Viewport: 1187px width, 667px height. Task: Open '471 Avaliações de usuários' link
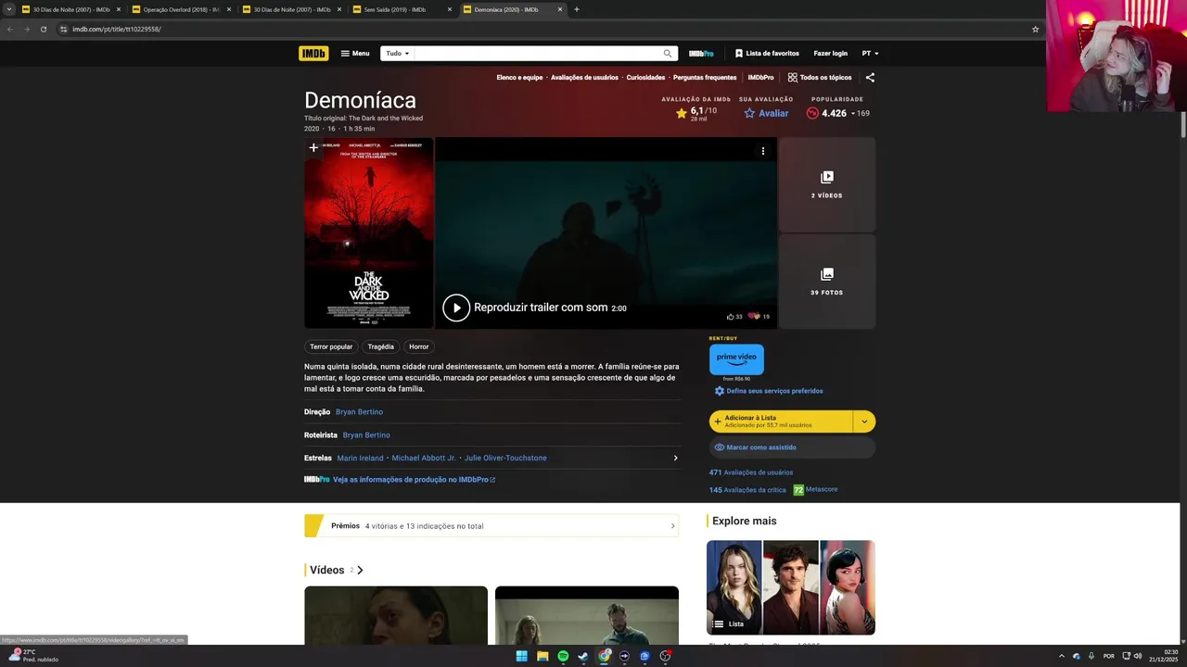click(x=751, y=472)
